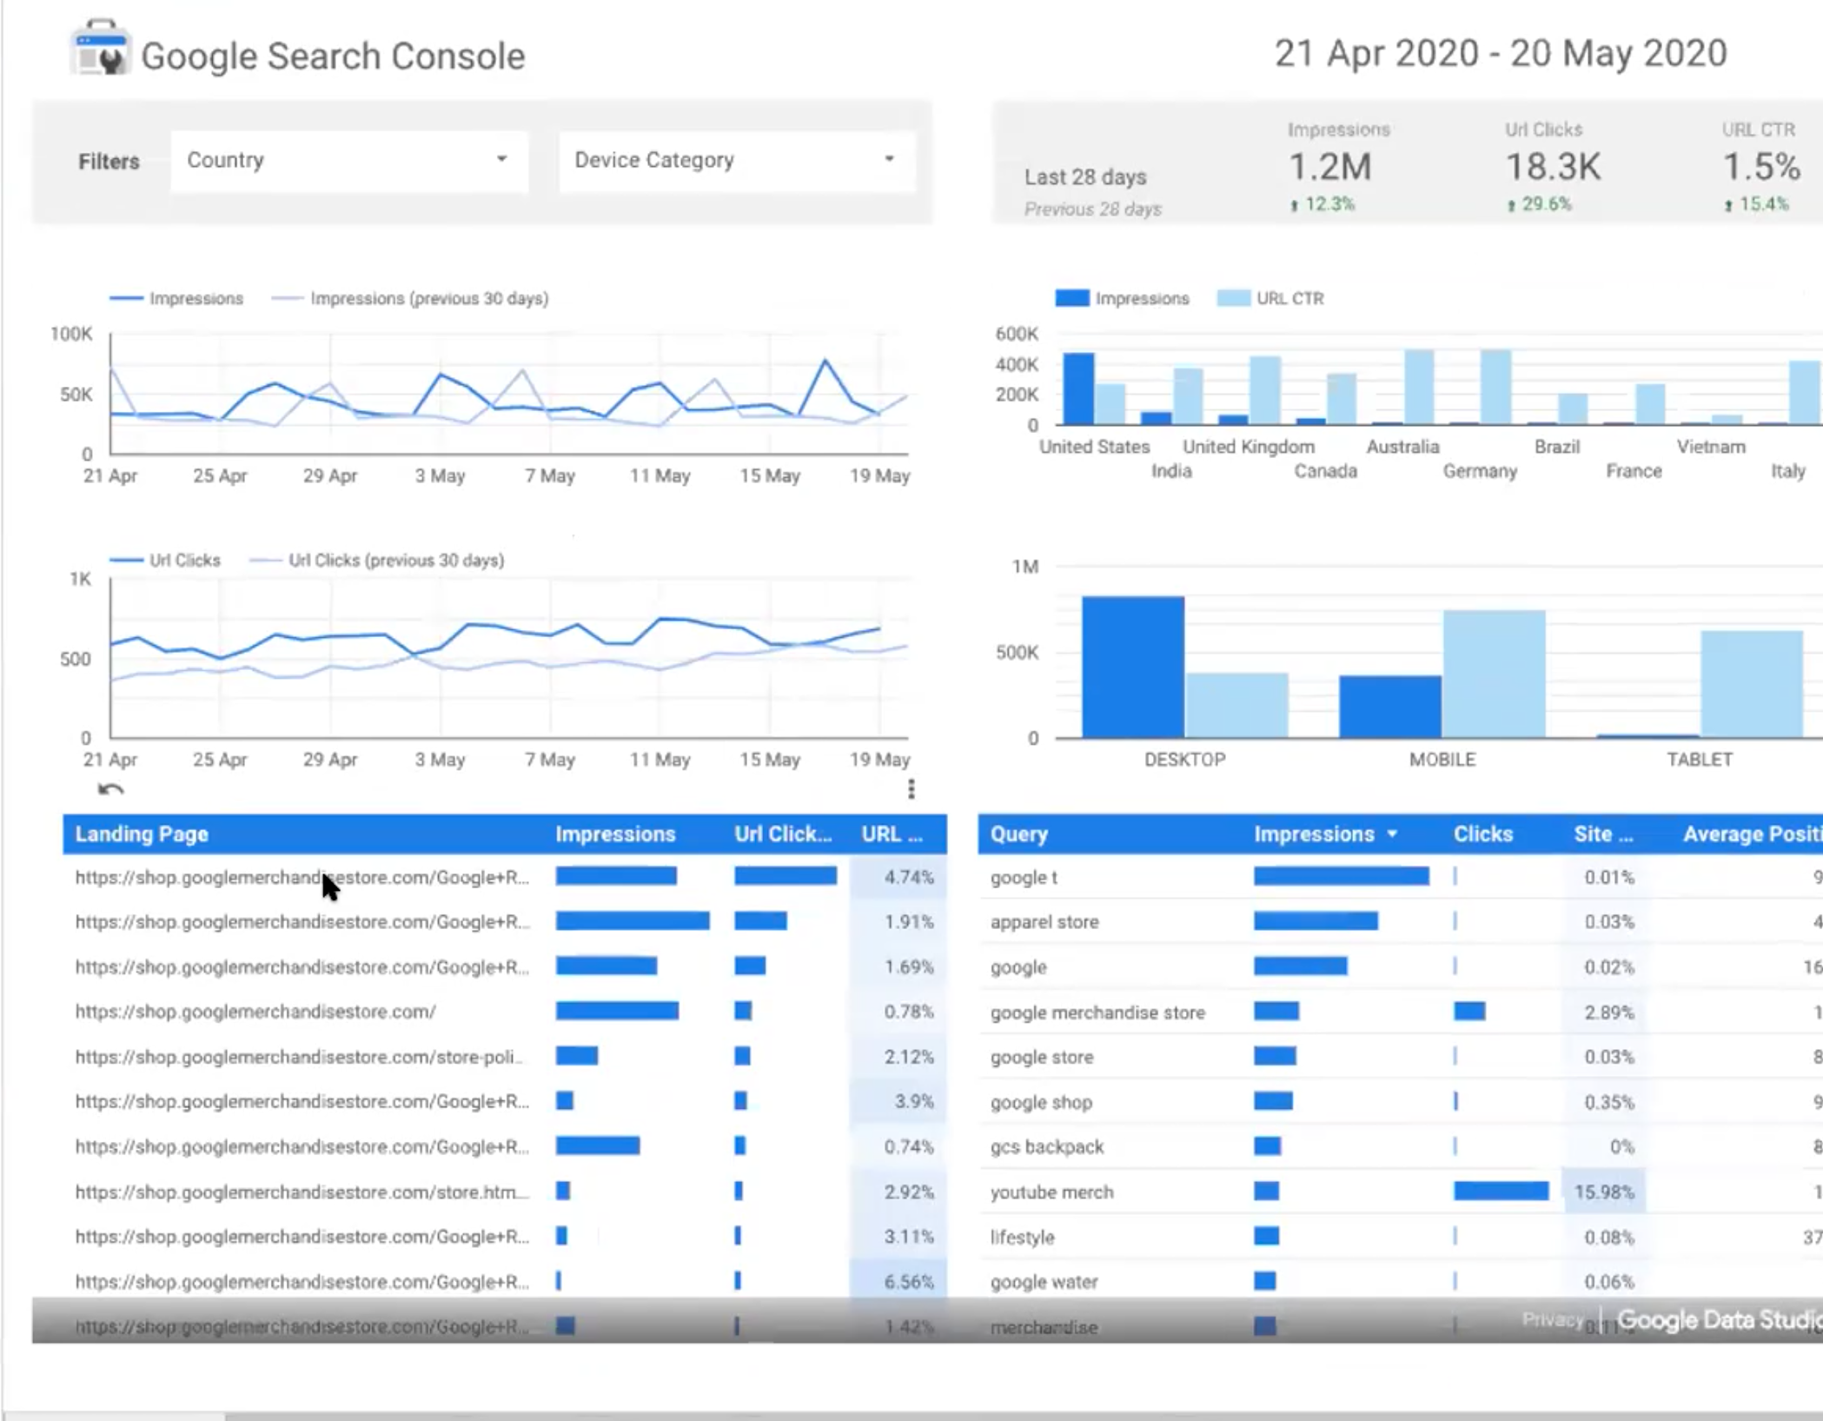Sort landing table by Impressions header
Image resolution: width=1823 pixels, height=1421 pixels.
[615, 834]
